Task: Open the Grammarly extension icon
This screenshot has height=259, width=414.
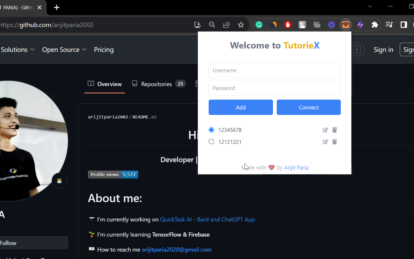Action: pos(259,25)
